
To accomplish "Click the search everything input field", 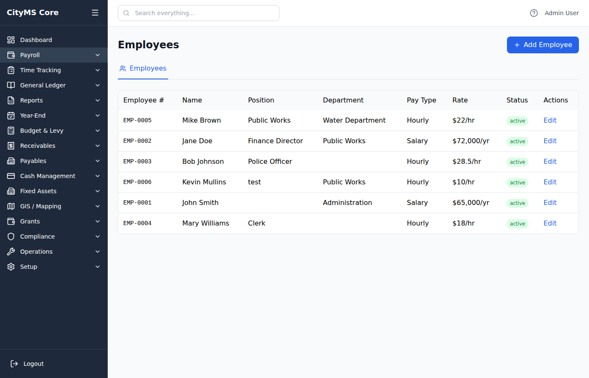I will [x=198, y=13].
